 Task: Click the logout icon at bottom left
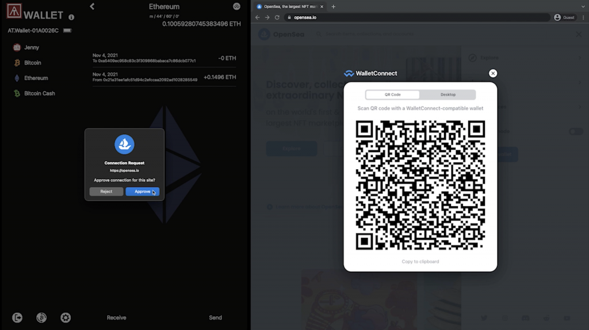[17, 317]
